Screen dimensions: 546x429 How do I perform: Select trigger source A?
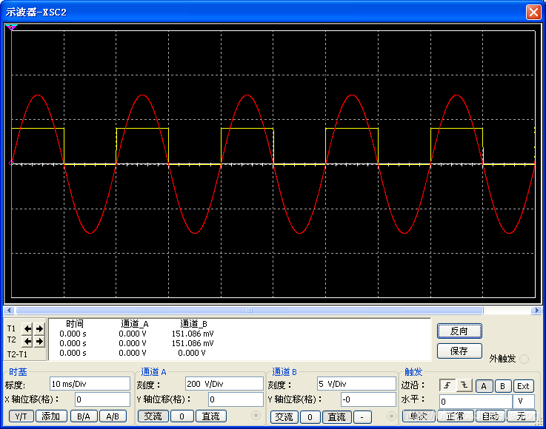tap(484, 386)
